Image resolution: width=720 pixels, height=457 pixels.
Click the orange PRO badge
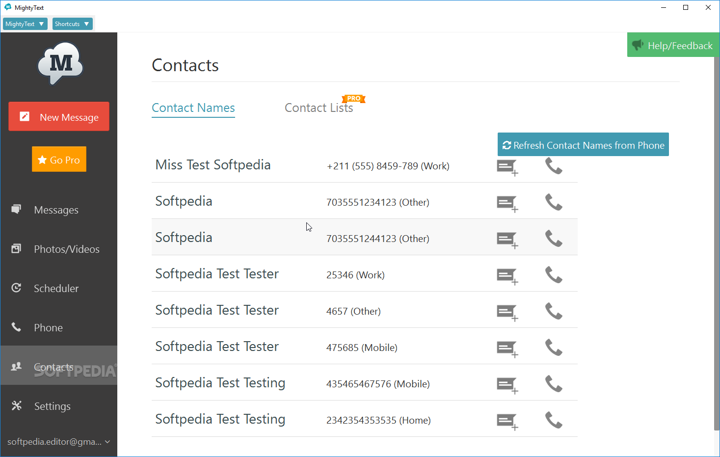pyautogui.click(x=353, y=99)
